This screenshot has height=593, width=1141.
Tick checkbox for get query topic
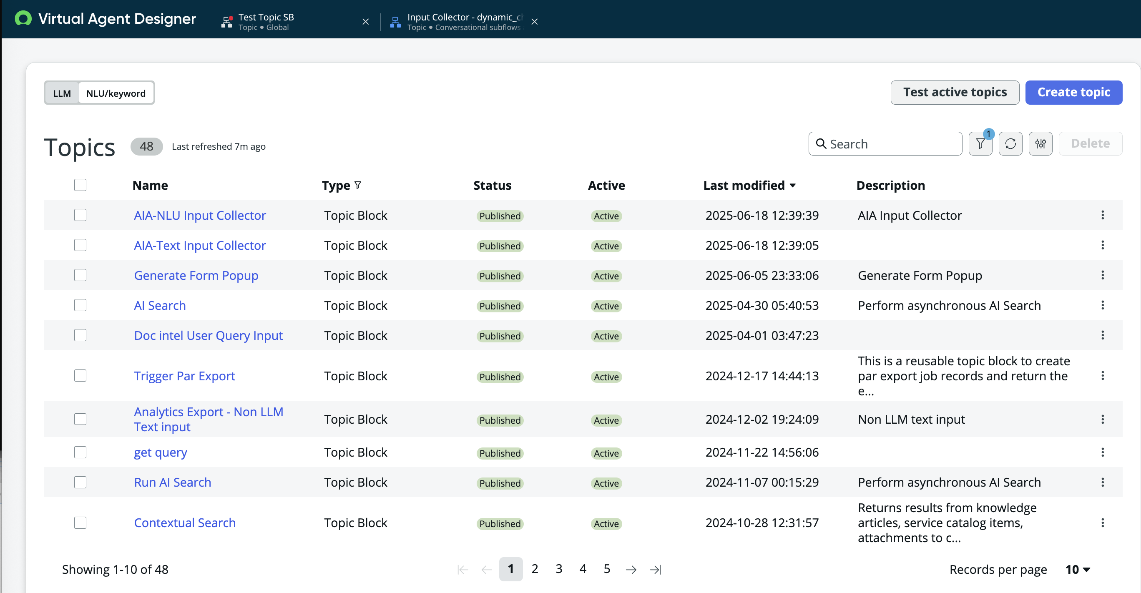point(80,452)
